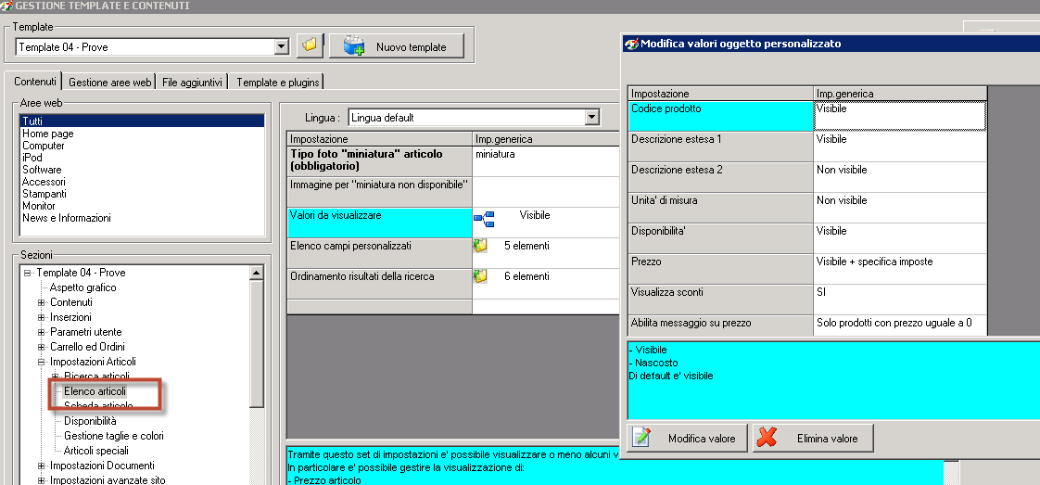The height and width of the screenshot is (485, 1040).
Task: Open the Lingua default dropdown arrow
Action: point(591,118)
